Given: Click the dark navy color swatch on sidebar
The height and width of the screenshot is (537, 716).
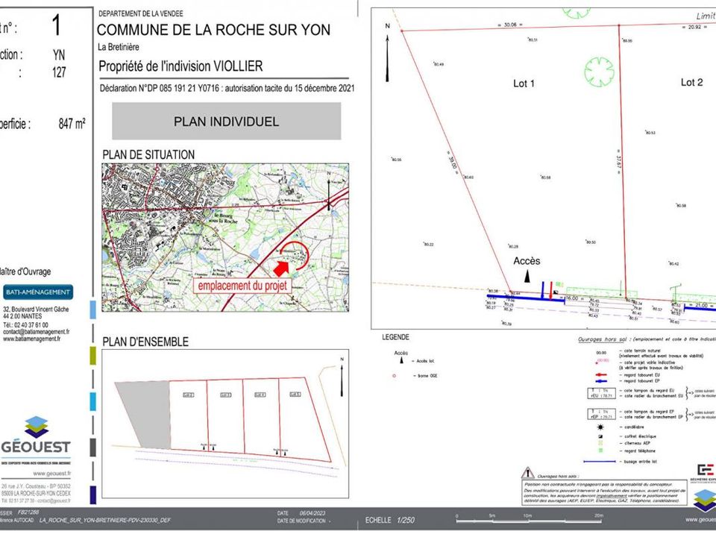Looking at the screenshot, I should tap(92, 495).
